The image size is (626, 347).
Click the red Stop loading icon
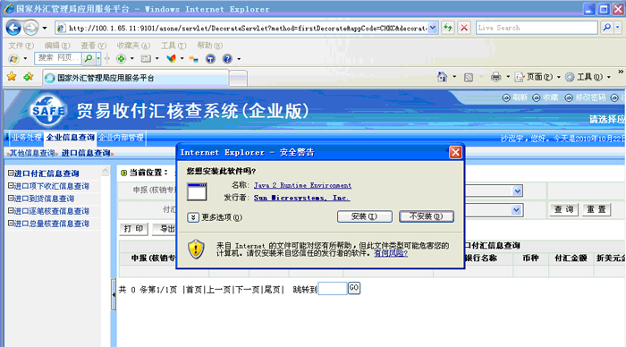pyautogui.click(x=464, y=28)
